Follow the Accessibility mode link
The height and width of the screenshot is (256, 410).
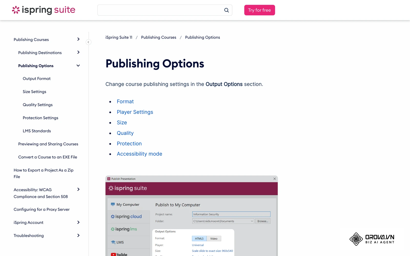(x=140, y=154)
